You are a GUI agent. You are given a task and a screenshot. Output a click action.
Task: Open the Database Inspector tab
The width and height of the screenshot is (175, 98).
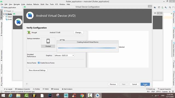(x=23, y=89)
